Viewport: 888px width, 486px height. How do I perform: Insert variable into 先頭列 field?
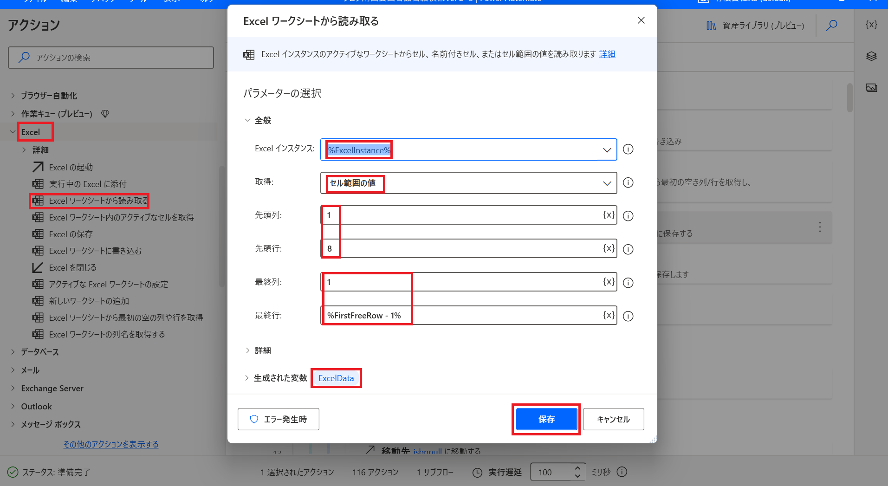pyautogui.click(x=609, y=215)
